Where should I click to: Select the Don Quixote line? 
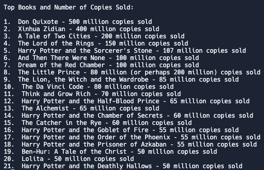pyautogui.click(x=78, y=22)
